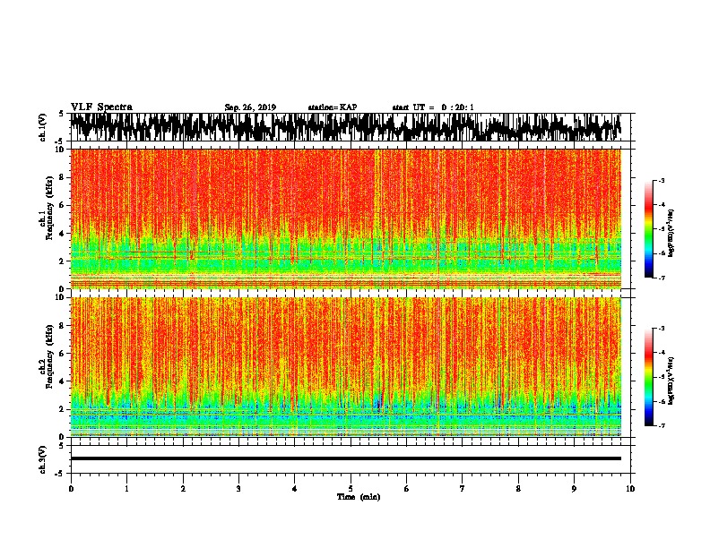The height and width of the screenshot is (548, 710).
Task: Click time axis tick label '8'
Action: click(x=518, y=489)
